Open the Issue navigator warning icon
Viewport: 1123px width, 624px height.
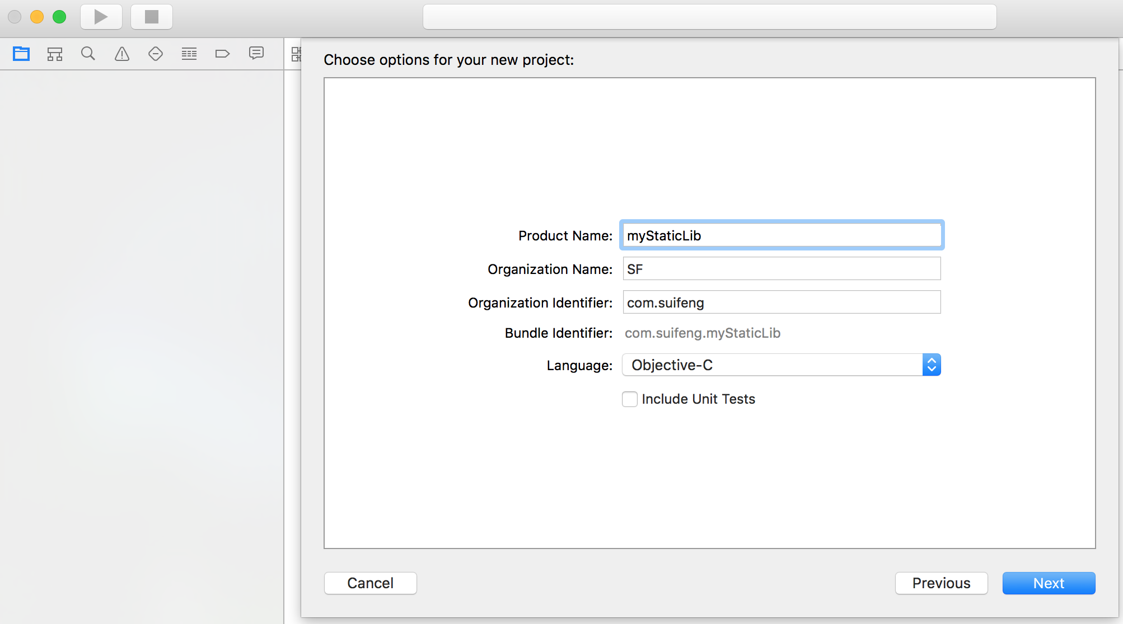122,54
